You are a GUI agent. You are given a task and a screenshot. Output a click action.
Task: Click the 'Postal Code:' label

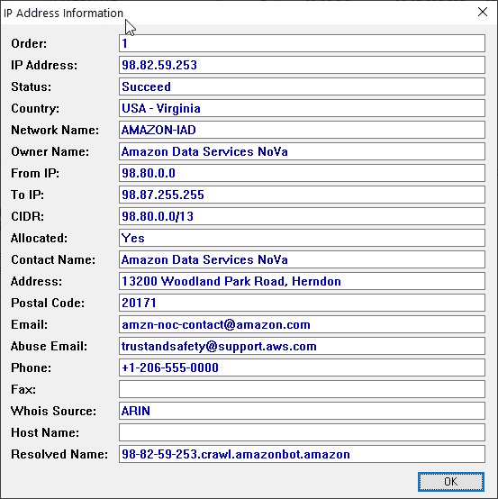click(48, 304)
